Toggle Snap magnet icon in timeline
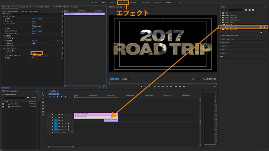Screen dimensions: 269x151 (54, 97)
